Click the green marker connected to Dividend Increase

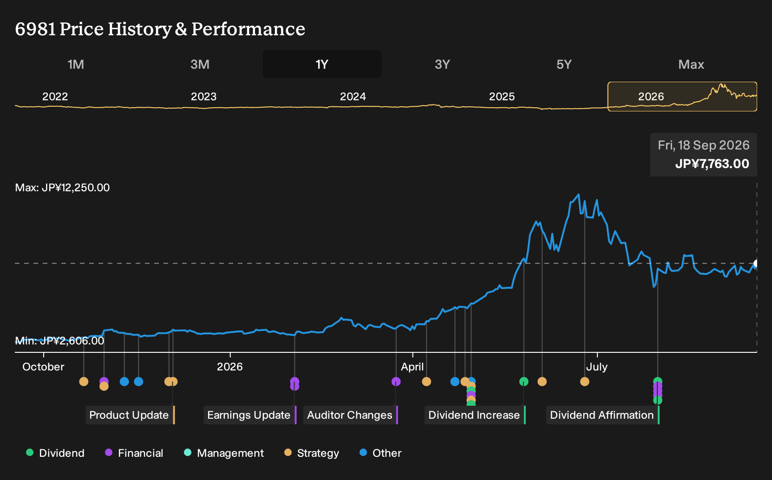pos(524,382)
